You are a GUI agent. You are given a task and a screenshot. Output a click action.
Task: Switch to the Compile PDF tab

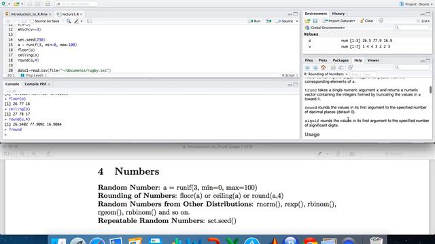pos(35,84)
